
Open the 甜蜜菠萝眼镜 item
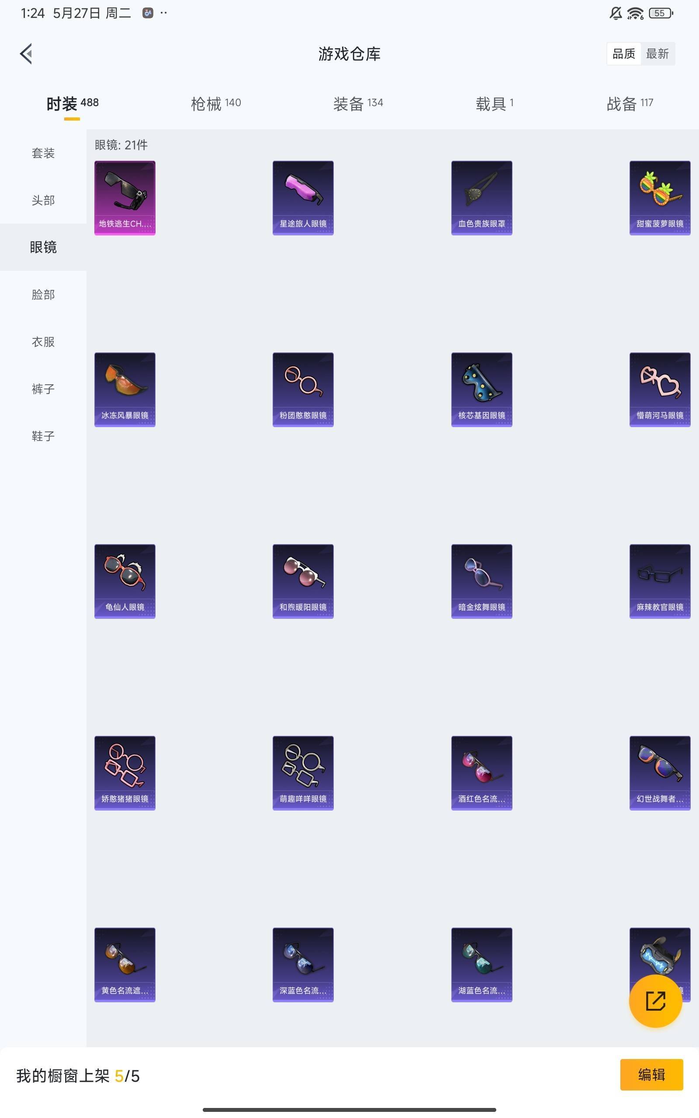(x=660, y=198)
